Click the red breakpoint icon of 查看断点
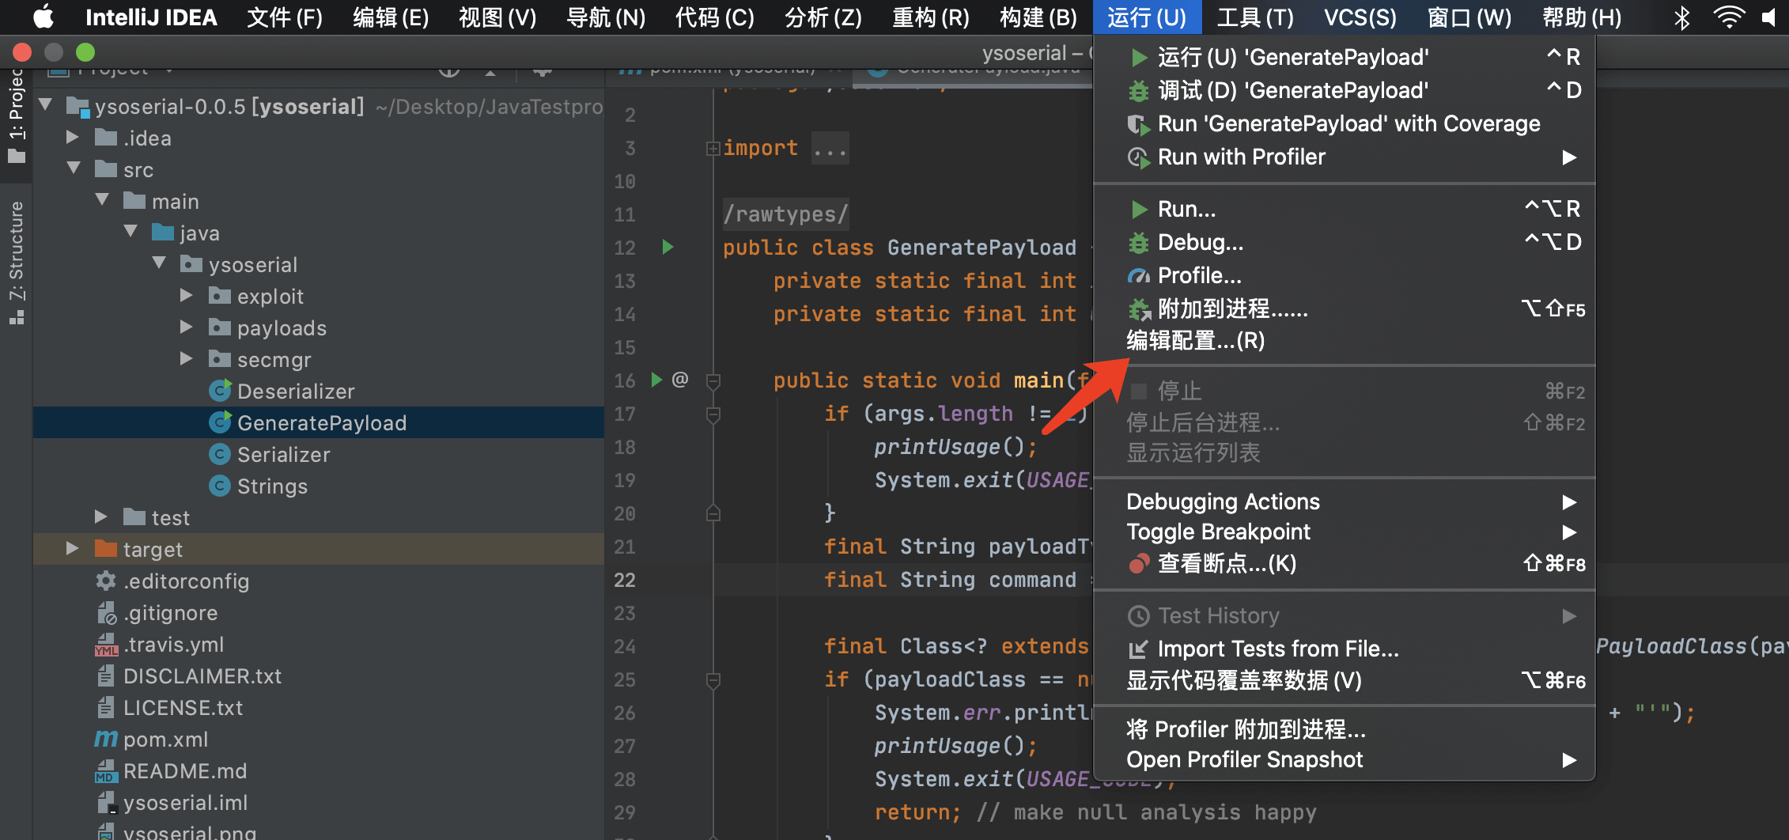The image size is (1789, 840). pyautogui.click(x=1139, y=563)
